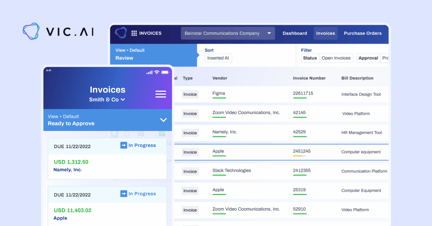The width and height of the screenshot is (432, 226).
Task: Switch to the Invoices tab
Action: coord(325,33)
